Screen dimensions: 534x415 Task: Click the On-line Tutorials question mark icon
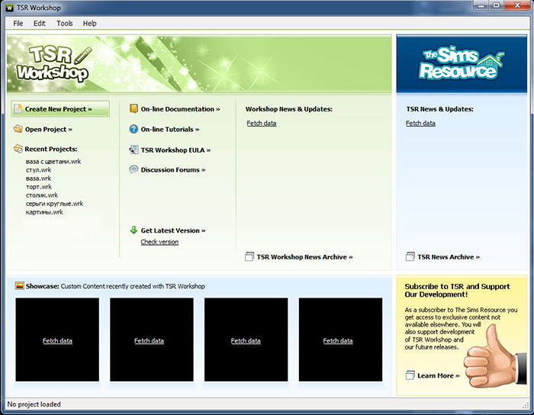pyautogui.click(x=133, y=130)
